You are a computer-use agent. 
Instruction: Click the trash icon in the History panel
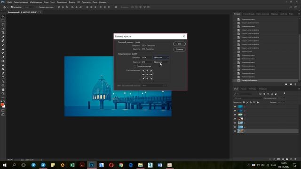295,84
